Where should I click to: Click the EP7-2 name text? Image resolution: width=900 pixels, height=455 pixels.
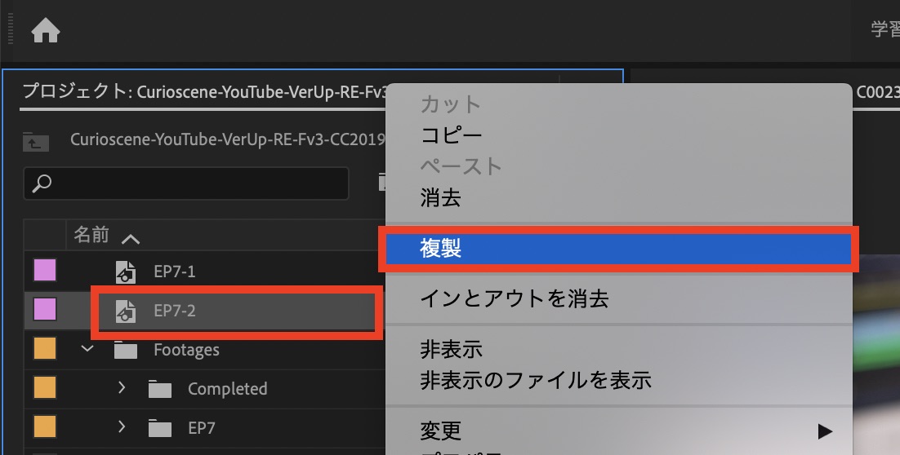[x=175, y=311]
